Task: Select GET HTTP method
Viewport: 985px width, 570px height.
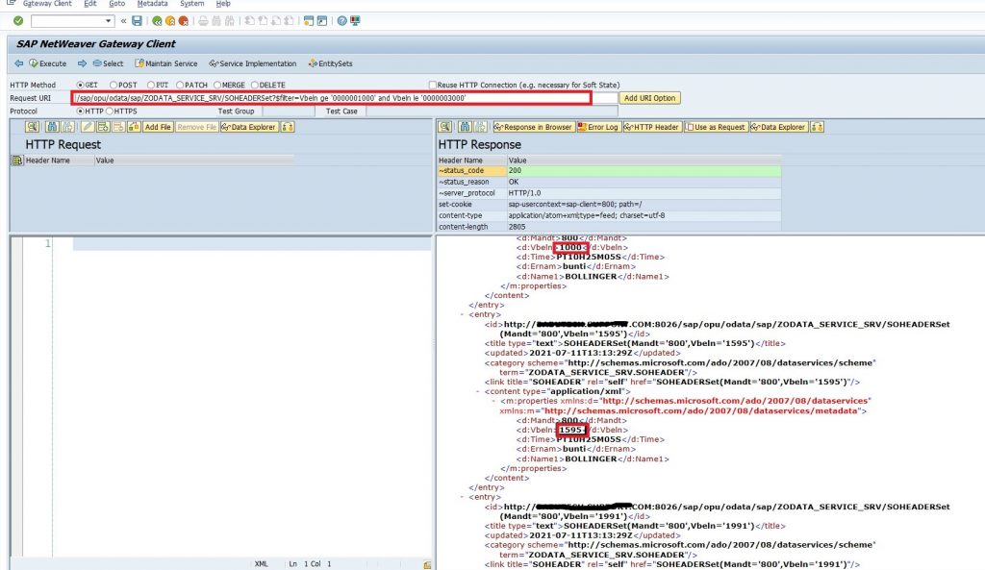Action: [81, 85]
